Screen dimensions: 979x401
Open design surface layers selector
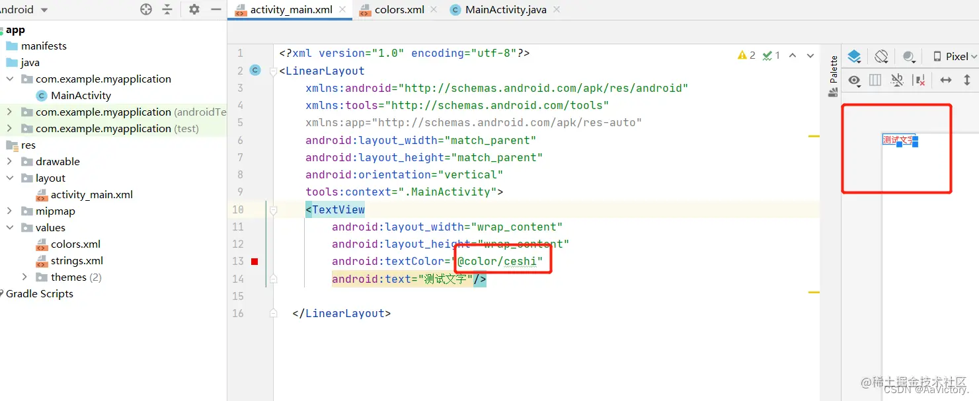tap(854, 57)
